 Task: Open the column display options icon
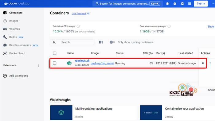101,42
